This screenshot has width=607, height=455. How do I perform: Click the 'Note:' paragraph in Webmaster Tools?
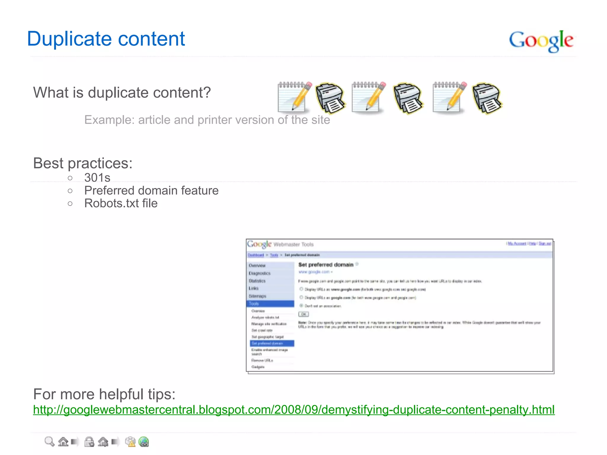click(x=419, y=325)
